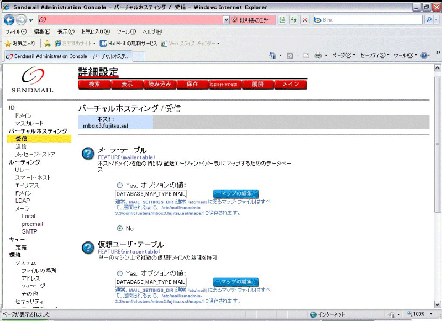
Task: Click the red X stop loading icon
Action: click(x=305, y=20)
